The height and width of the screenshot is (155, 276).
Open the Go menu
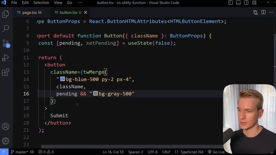(69, 3)
